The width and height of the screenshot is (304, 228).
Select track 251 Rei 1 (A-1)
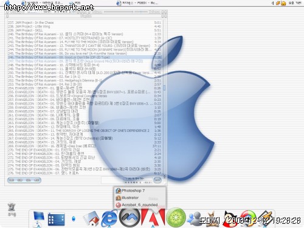[85, 77]
